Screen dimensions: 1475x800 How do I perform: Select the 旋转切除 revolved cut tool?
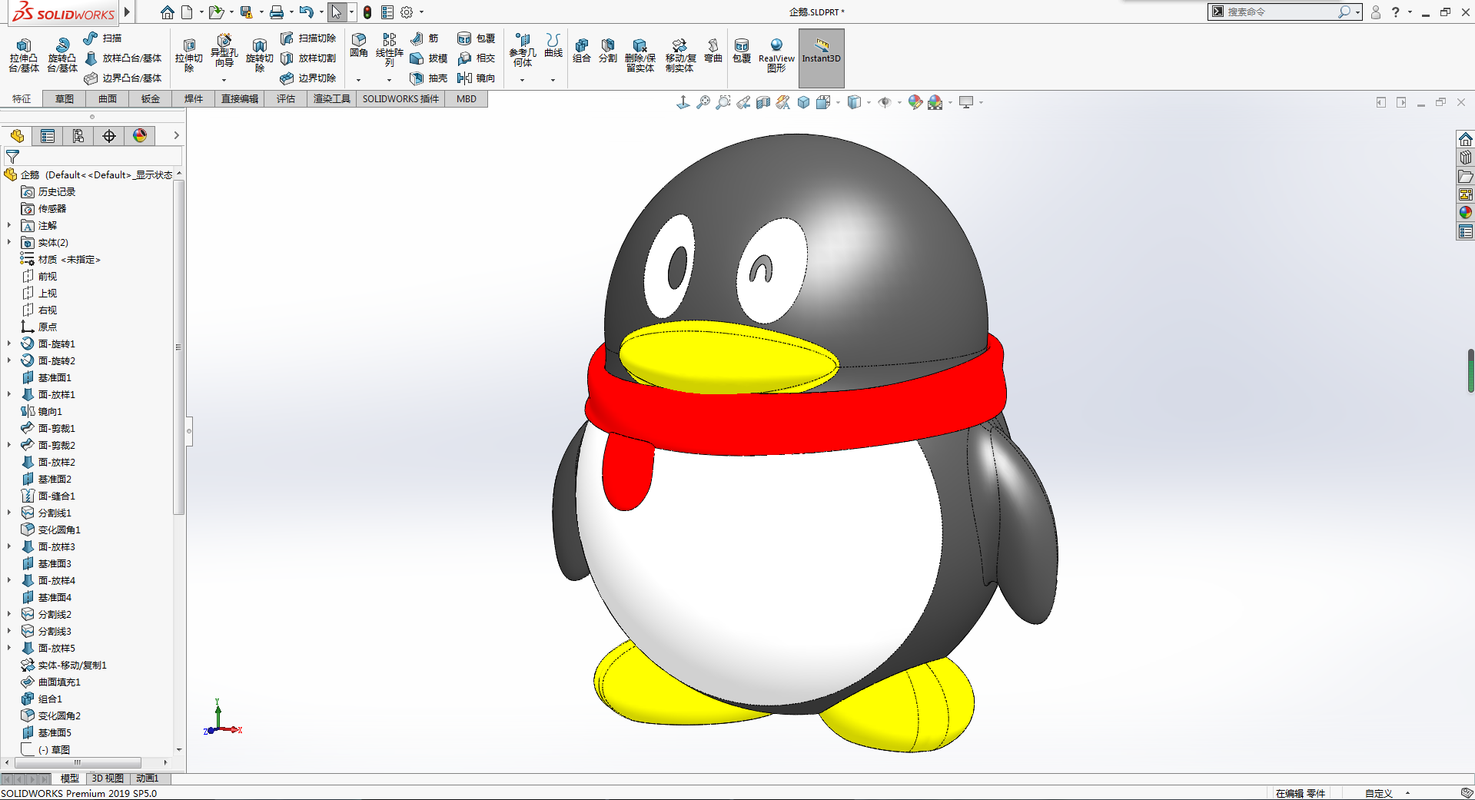[x=260, y=55]
